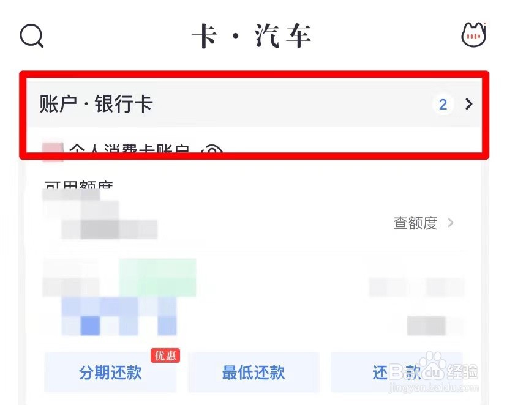Tap the red card icon beside 个人消费卡账户
The width and height of the screenshot is (507, 405).
[x=53, y=152]
